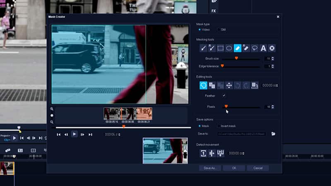331x186 pixels.
Task: Click the Brush size slider handle
Action: tap(236, 58)
